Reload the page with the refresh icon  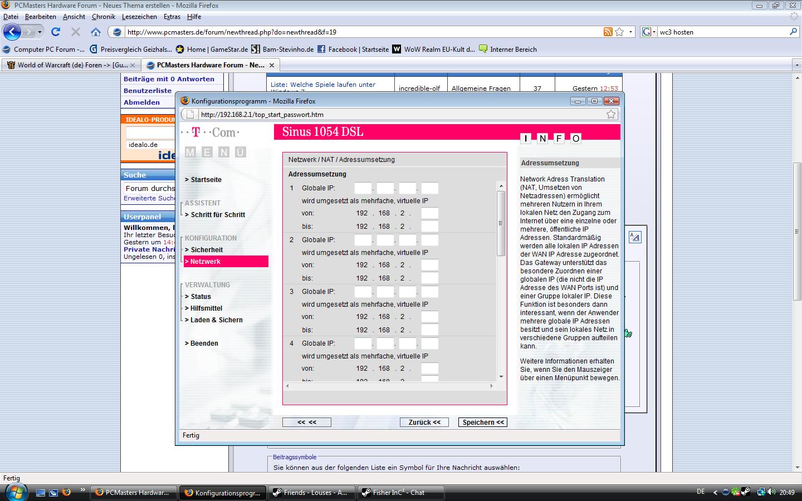56,32
